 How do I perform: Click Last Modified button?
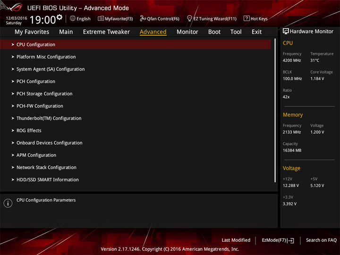[236, 240]
